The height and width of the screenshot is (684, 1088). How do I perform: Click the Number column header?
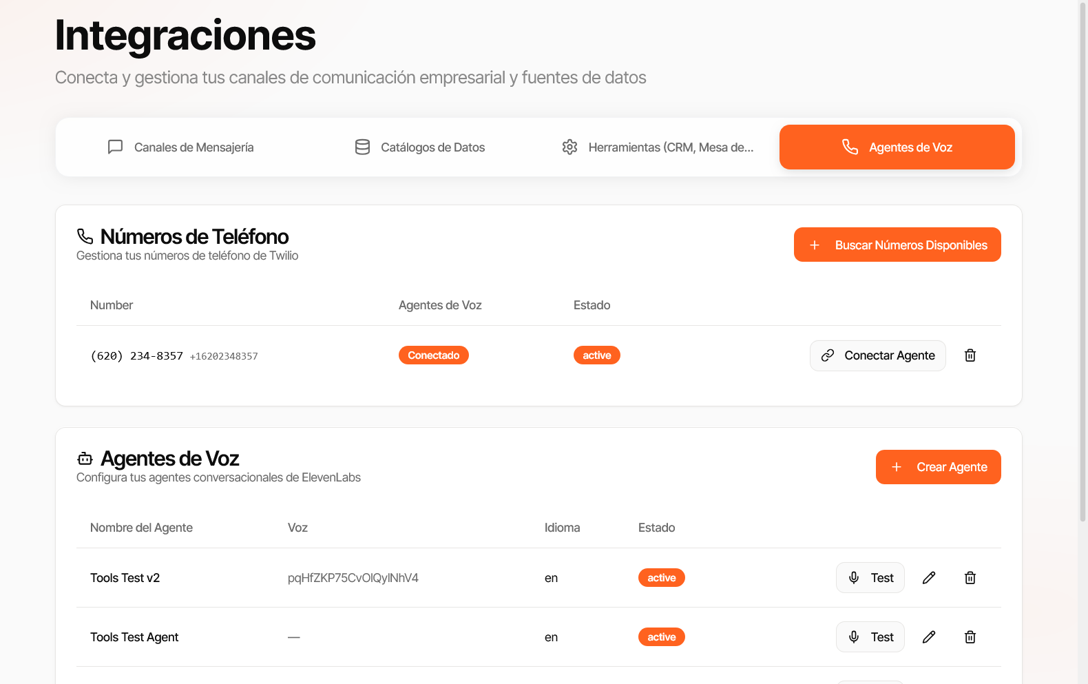click(112, 306)
